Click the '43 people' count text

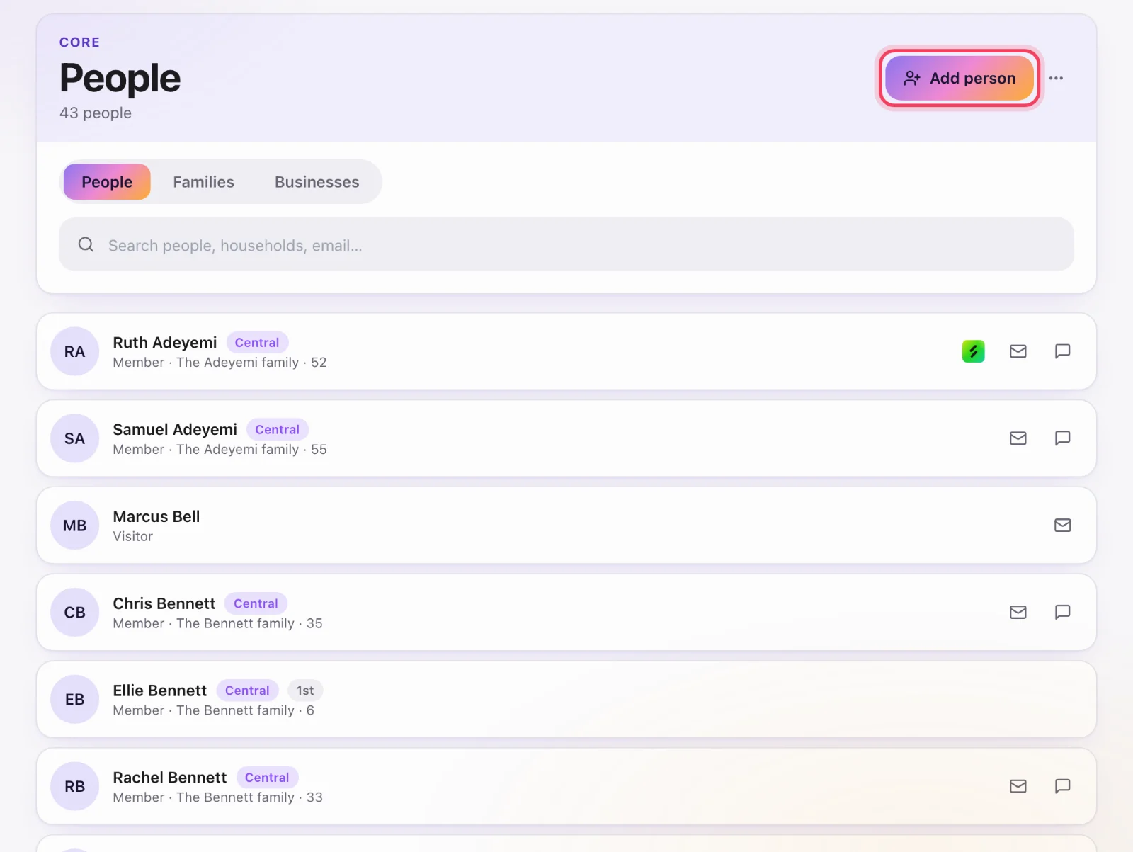click(x=96, y=113)
